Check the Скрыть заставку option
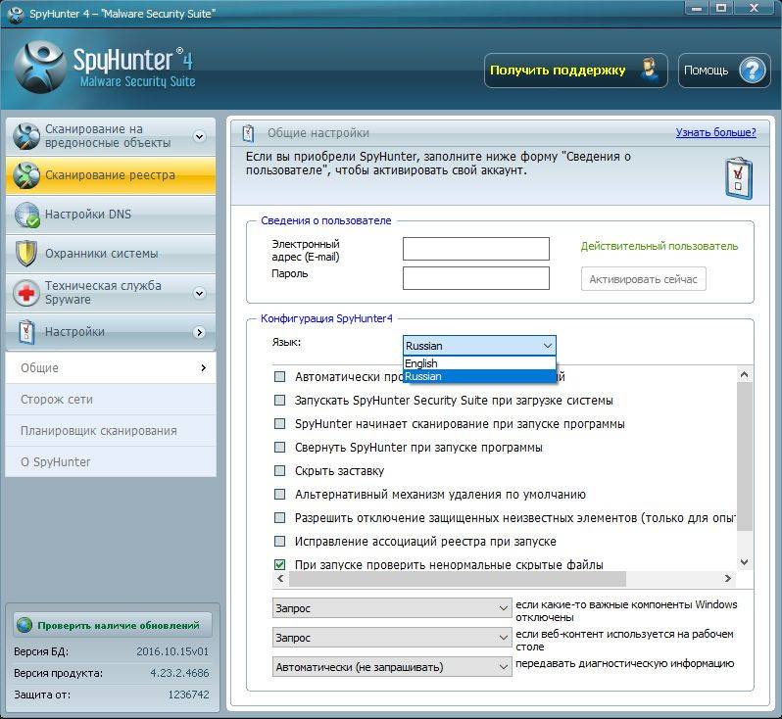This screenshot has height=719, width=782. (x=280, y=470)
